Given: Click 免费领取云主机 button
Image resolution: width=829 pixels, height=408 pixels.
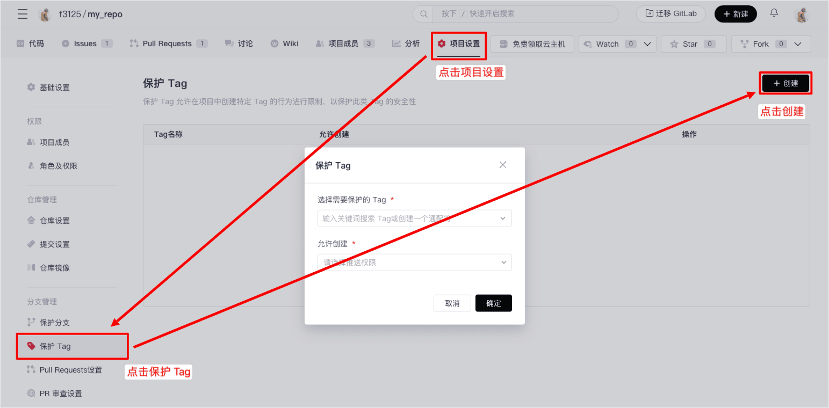Looking at the screenshot, I should click(532, 44).
